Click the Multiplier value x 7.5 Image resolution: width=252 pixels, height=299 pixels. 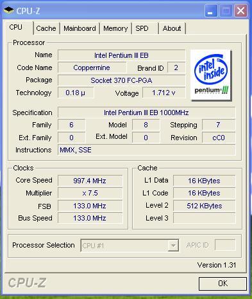[x=90, y=193]
